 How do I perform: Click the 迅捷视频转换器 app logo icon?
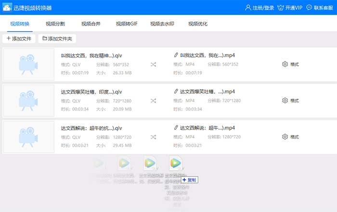pos(7,8)
